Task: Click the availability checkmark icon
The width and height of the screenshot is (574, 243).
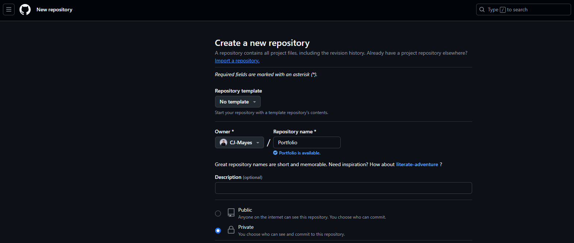Action: click(x=275, y=153)
